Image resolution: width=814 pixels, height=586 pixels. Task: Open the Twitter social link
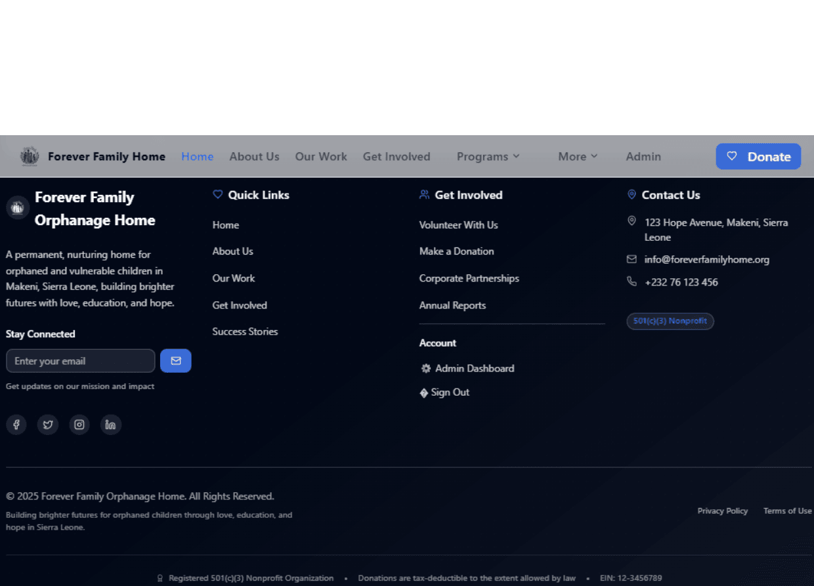click(x=48, y=425)
